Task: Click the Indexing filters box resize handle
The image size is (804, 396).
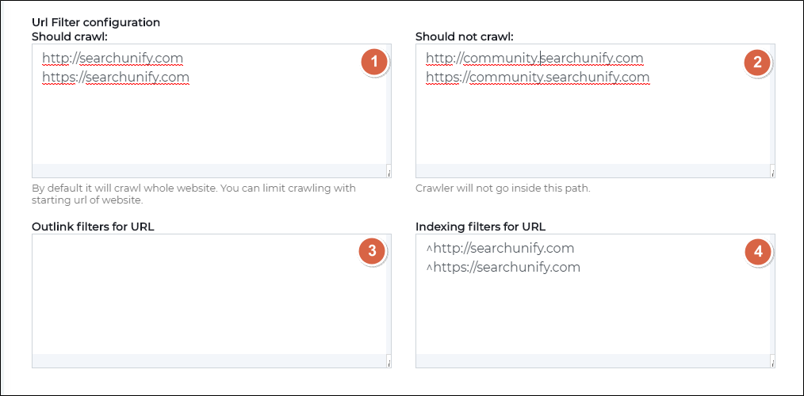Action: [x=772, y=362]
